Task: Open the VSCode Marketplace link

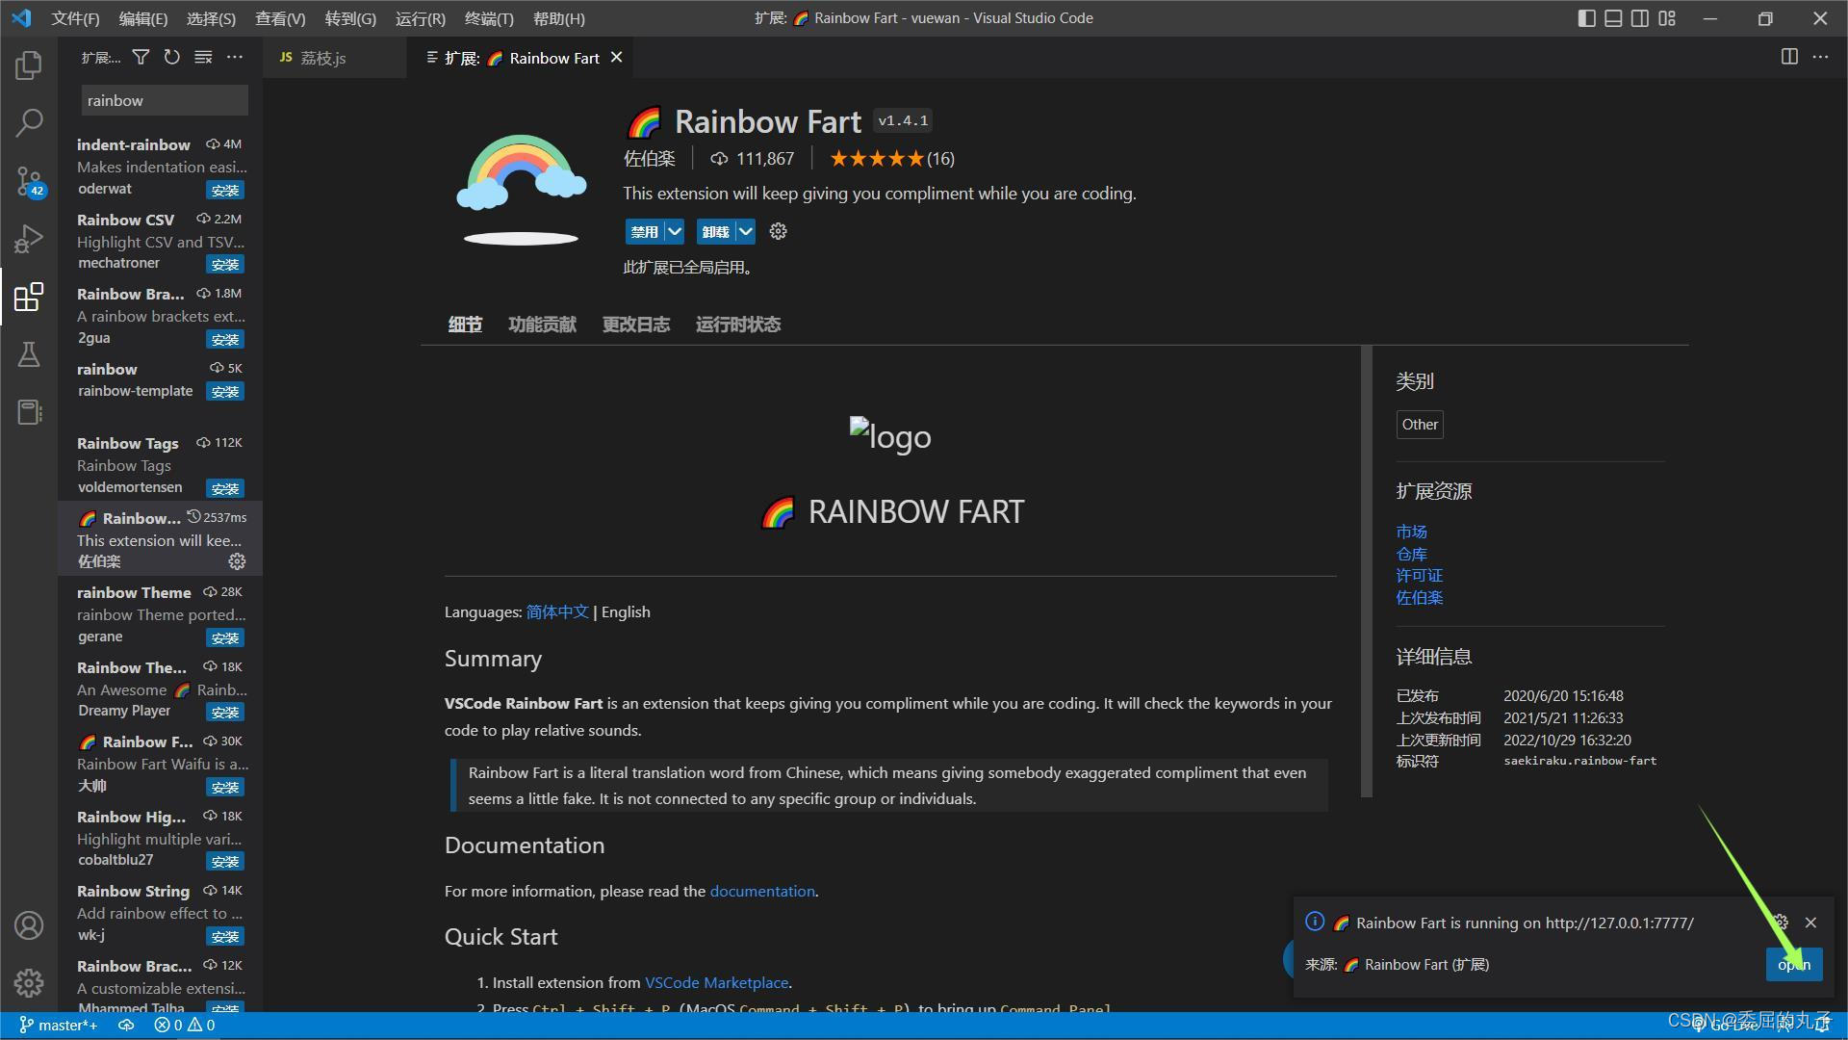Action: click(716, 983)
